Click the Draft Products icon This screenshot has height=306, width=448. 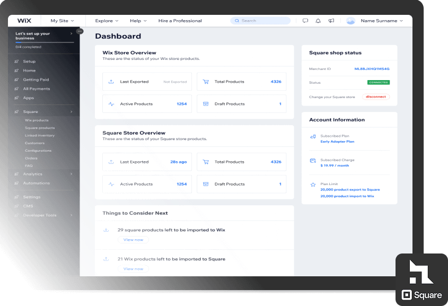207,103
